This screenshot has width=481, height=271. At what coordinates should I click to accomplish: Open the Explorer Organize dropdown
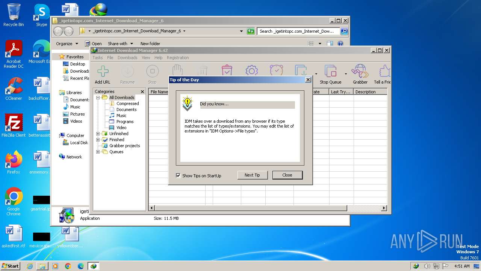(67, 44)
